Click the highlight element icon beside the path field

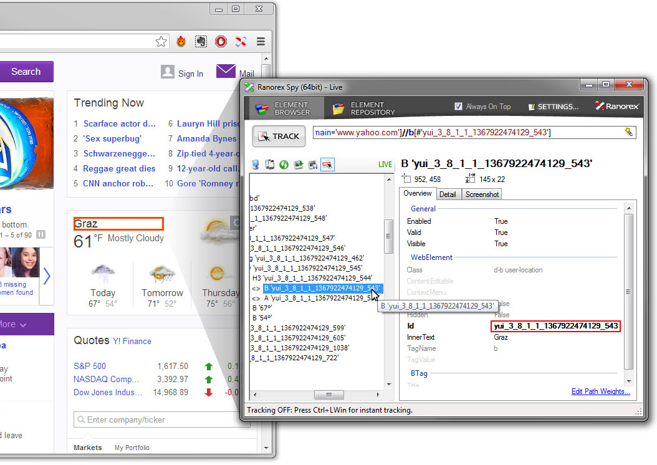629,132
